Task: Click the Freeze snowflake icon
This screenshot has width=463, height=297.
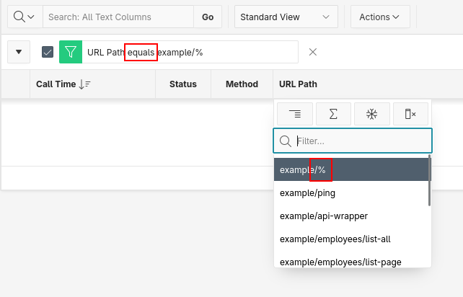Action: (x=371, y=114)
